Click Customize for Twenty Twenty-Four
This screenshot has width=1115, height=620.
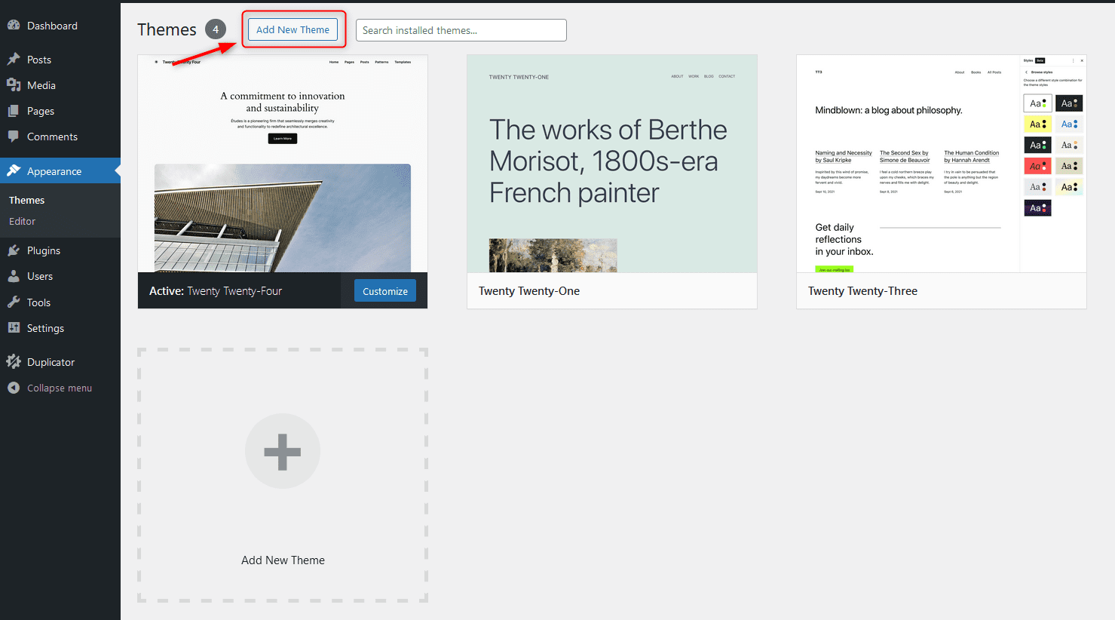[384, 291]
